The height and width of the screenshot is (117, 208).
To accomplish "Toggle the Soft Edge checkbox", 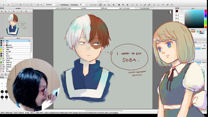I will 89,5.
